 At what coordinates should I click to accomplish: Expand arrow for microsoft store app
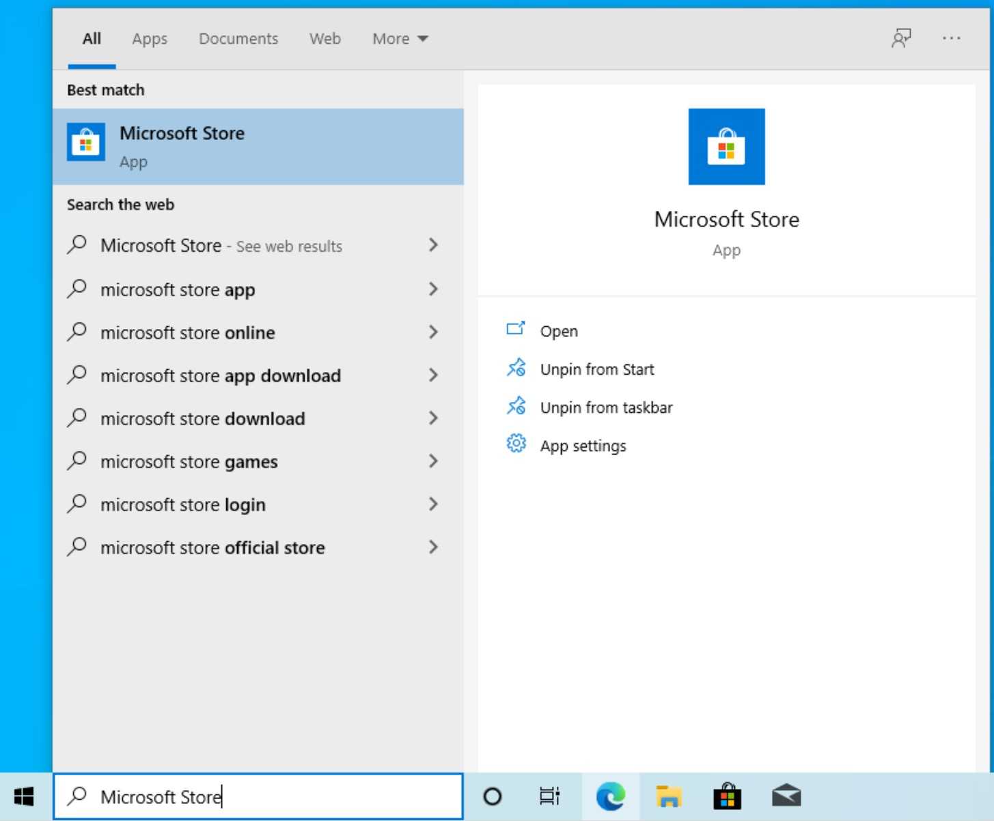(x=433, y=289)
